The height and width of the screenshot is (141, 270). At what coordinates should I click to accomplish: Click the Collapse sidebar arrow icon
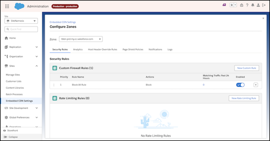click(5, 137)
